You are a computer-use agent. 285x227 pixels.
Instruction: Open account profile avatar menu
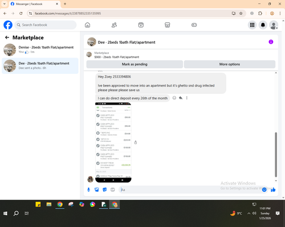coord(274,25)
